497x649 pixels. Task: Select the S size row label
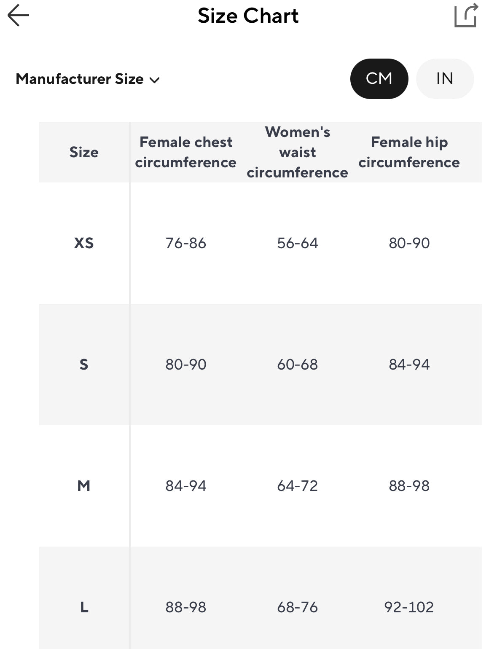(x=84, y=365)
